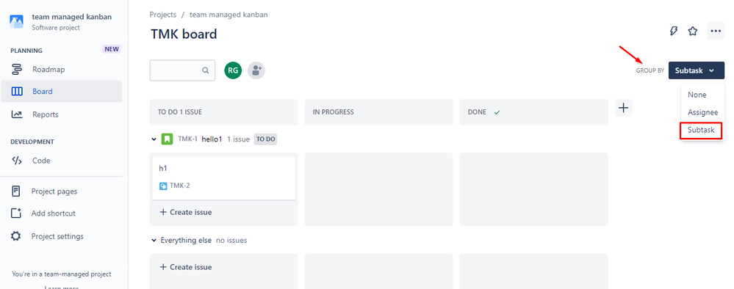The image size is (734, 289).
Task: Click the TO DO column header
Action: [x=224, y=112]
